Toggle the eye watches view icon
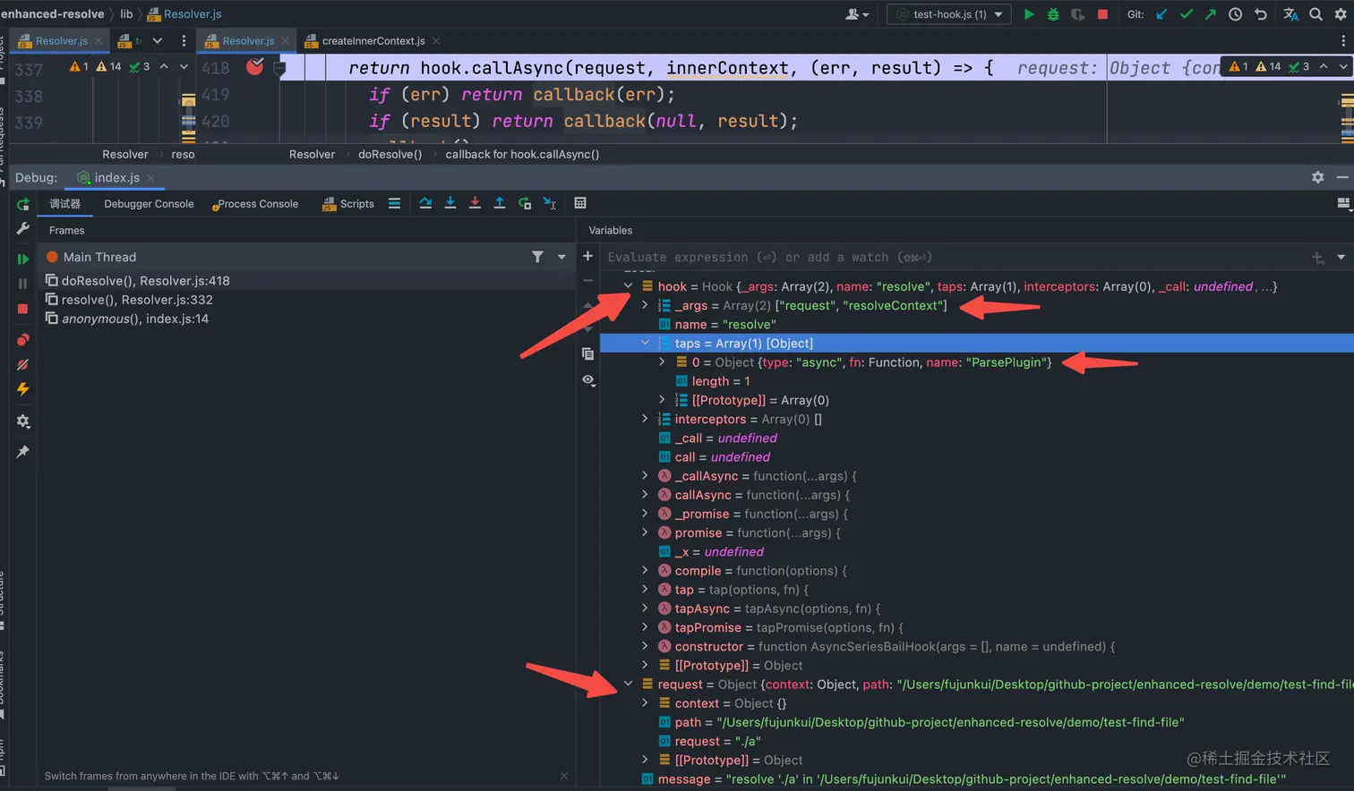The image size is (1354, 791). [587, 380]
